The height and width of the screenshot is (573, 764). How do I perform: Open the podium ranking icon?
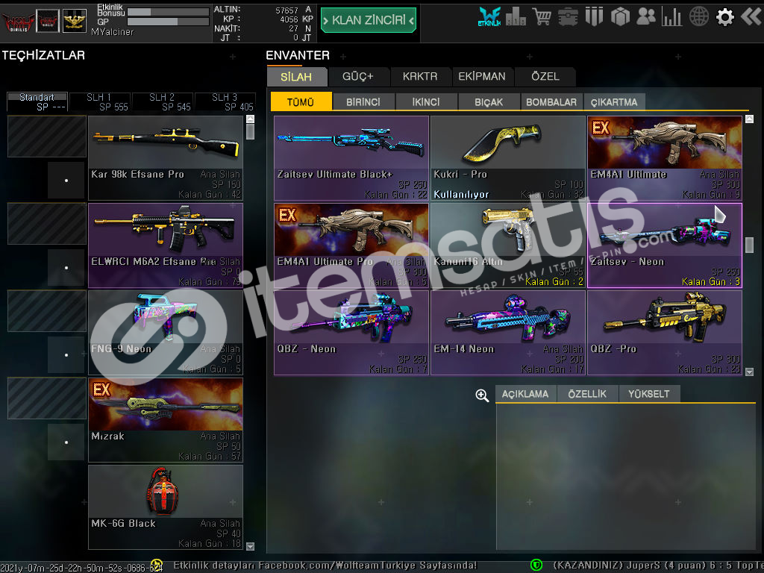coord(516,17)
